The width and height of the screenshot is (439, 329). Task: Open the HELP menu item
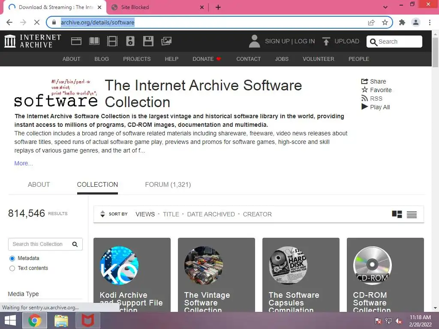point(171,59)
